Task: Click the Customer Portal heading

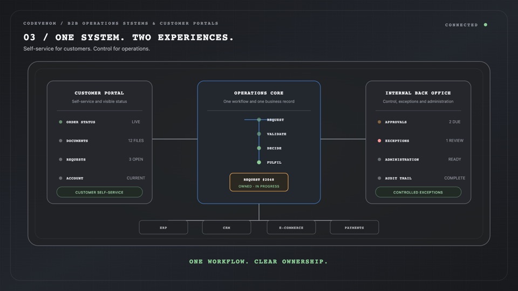Action: [99, 93]
